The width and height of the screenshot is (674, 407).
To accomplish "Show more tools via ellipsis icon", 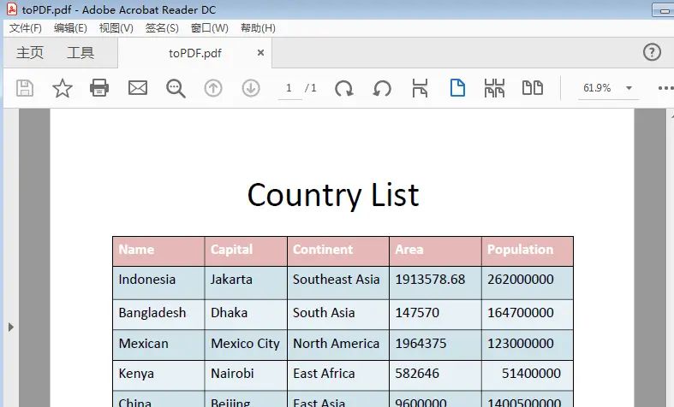I will (665, 88).
